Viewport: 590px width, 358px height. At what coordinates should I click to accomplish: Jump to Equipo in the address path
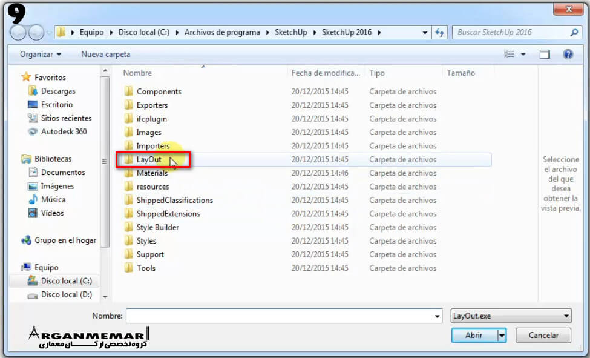point(91,33)
